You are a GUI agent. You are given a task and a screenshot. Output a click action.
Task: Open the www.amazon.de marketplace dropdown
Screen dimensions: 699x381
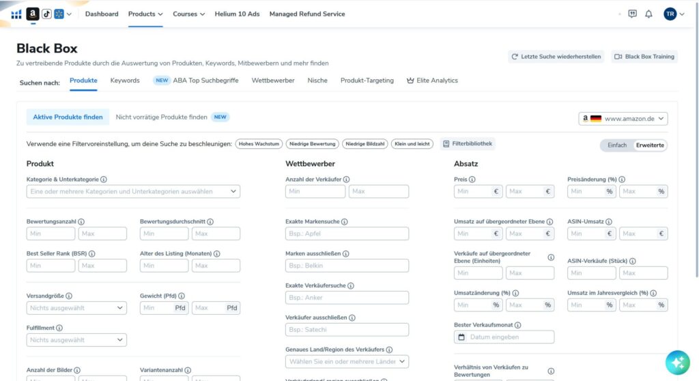(623, 119)
